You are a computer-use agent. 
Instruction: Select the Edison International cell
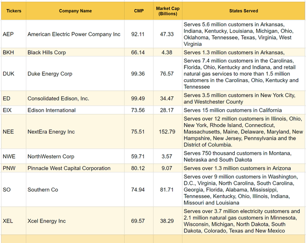(75, 110)
